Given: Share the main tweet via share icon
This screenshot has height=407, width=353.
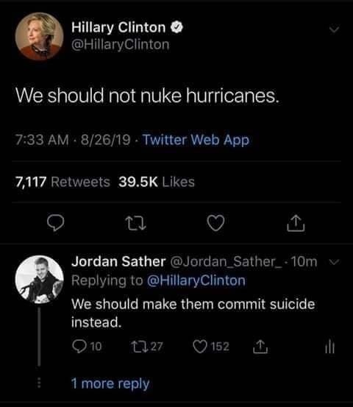Looking at the screenshot, I should pos(296,223).
